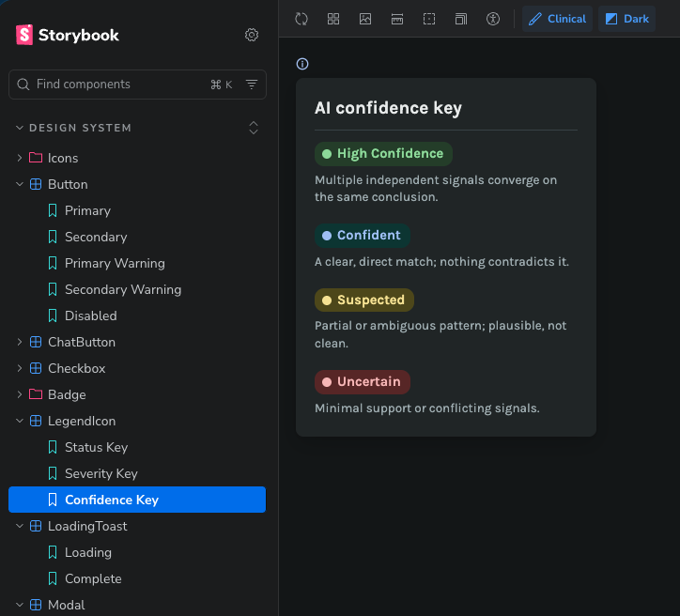Expand the Icons folder
The width and height of the screenshot is (680, 616).
tap(137, 159)
